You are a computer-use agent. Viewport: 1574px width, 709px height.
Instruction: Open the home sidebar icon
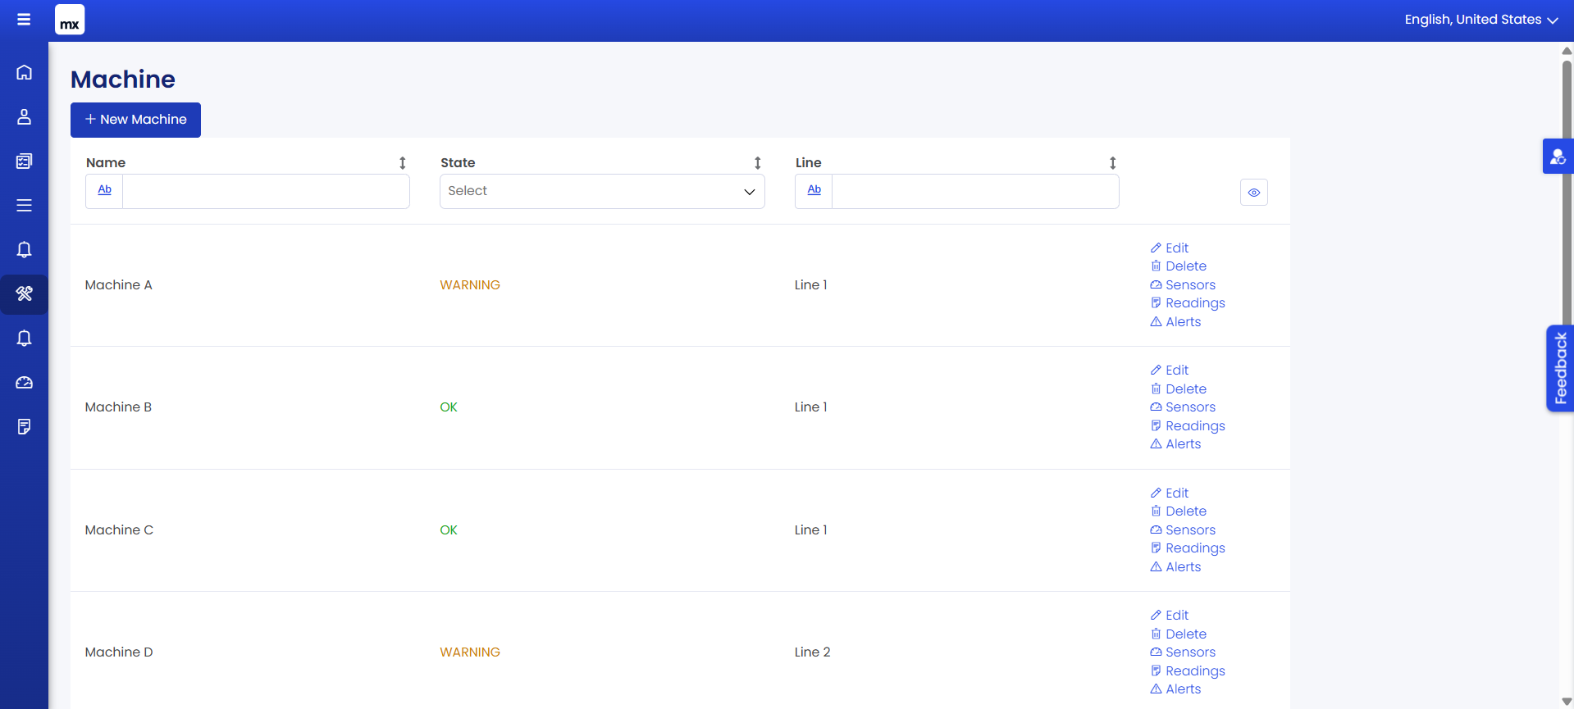tap(24, 72)
